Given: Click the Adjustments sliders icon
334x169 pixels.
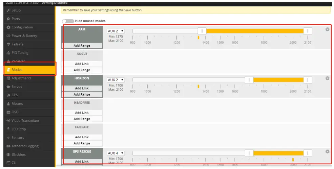Looking at the screenshot, I should click(8, 78).
